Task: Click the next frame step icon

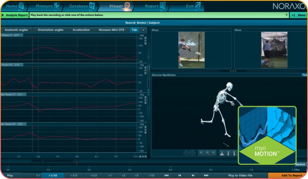Action: [193, 175]
